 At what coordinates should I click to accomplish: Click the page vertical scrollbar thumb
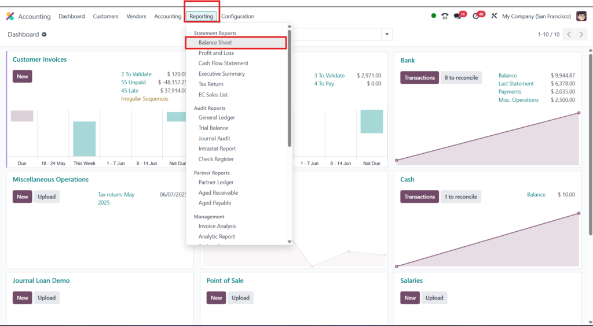tap(590, 145)
